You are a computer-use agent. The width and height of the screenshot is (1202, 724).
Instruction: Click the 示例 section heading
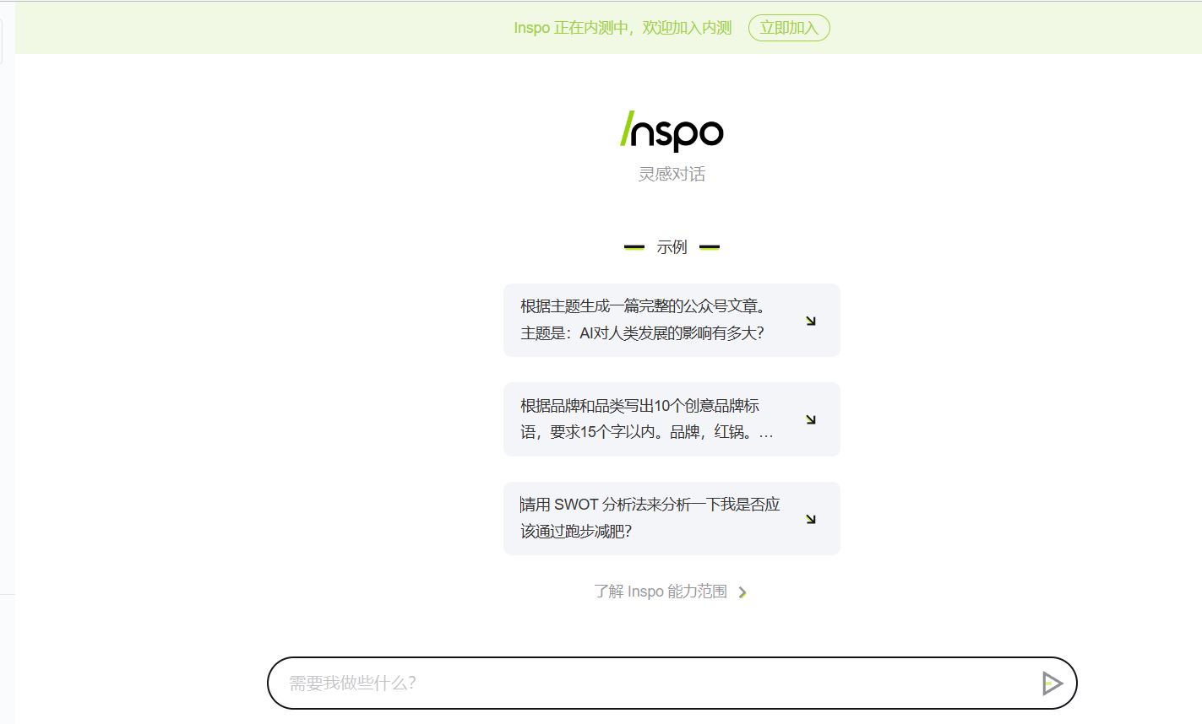672,247
